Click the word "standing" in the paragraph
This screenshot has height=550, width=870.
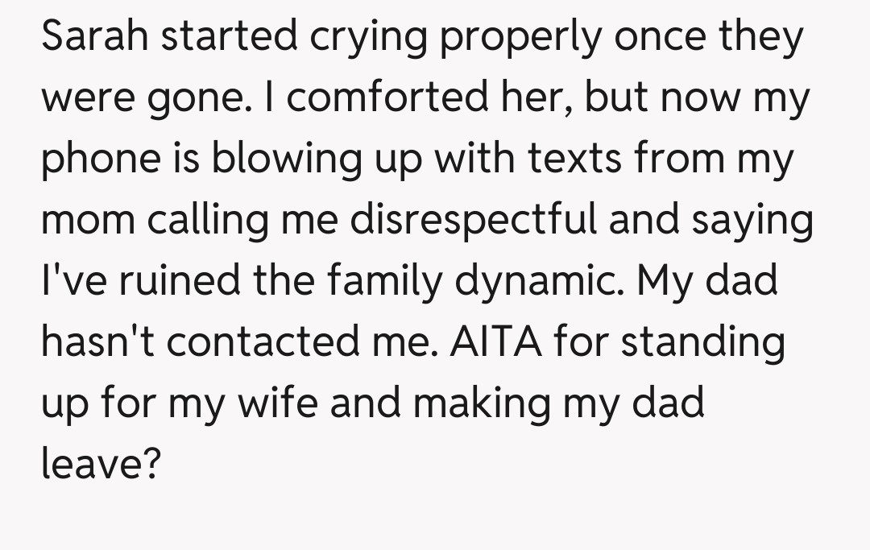(702, 341)
